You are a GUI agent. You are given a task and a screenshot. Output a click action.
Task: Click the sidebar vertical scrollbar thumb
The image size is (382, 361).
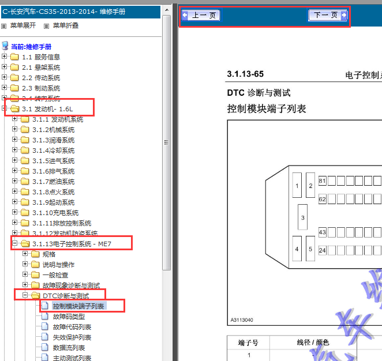pyautogui.click(x=167, y=142)
